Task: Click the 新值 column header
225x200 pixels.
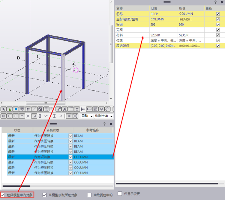Action: (191, 8)
